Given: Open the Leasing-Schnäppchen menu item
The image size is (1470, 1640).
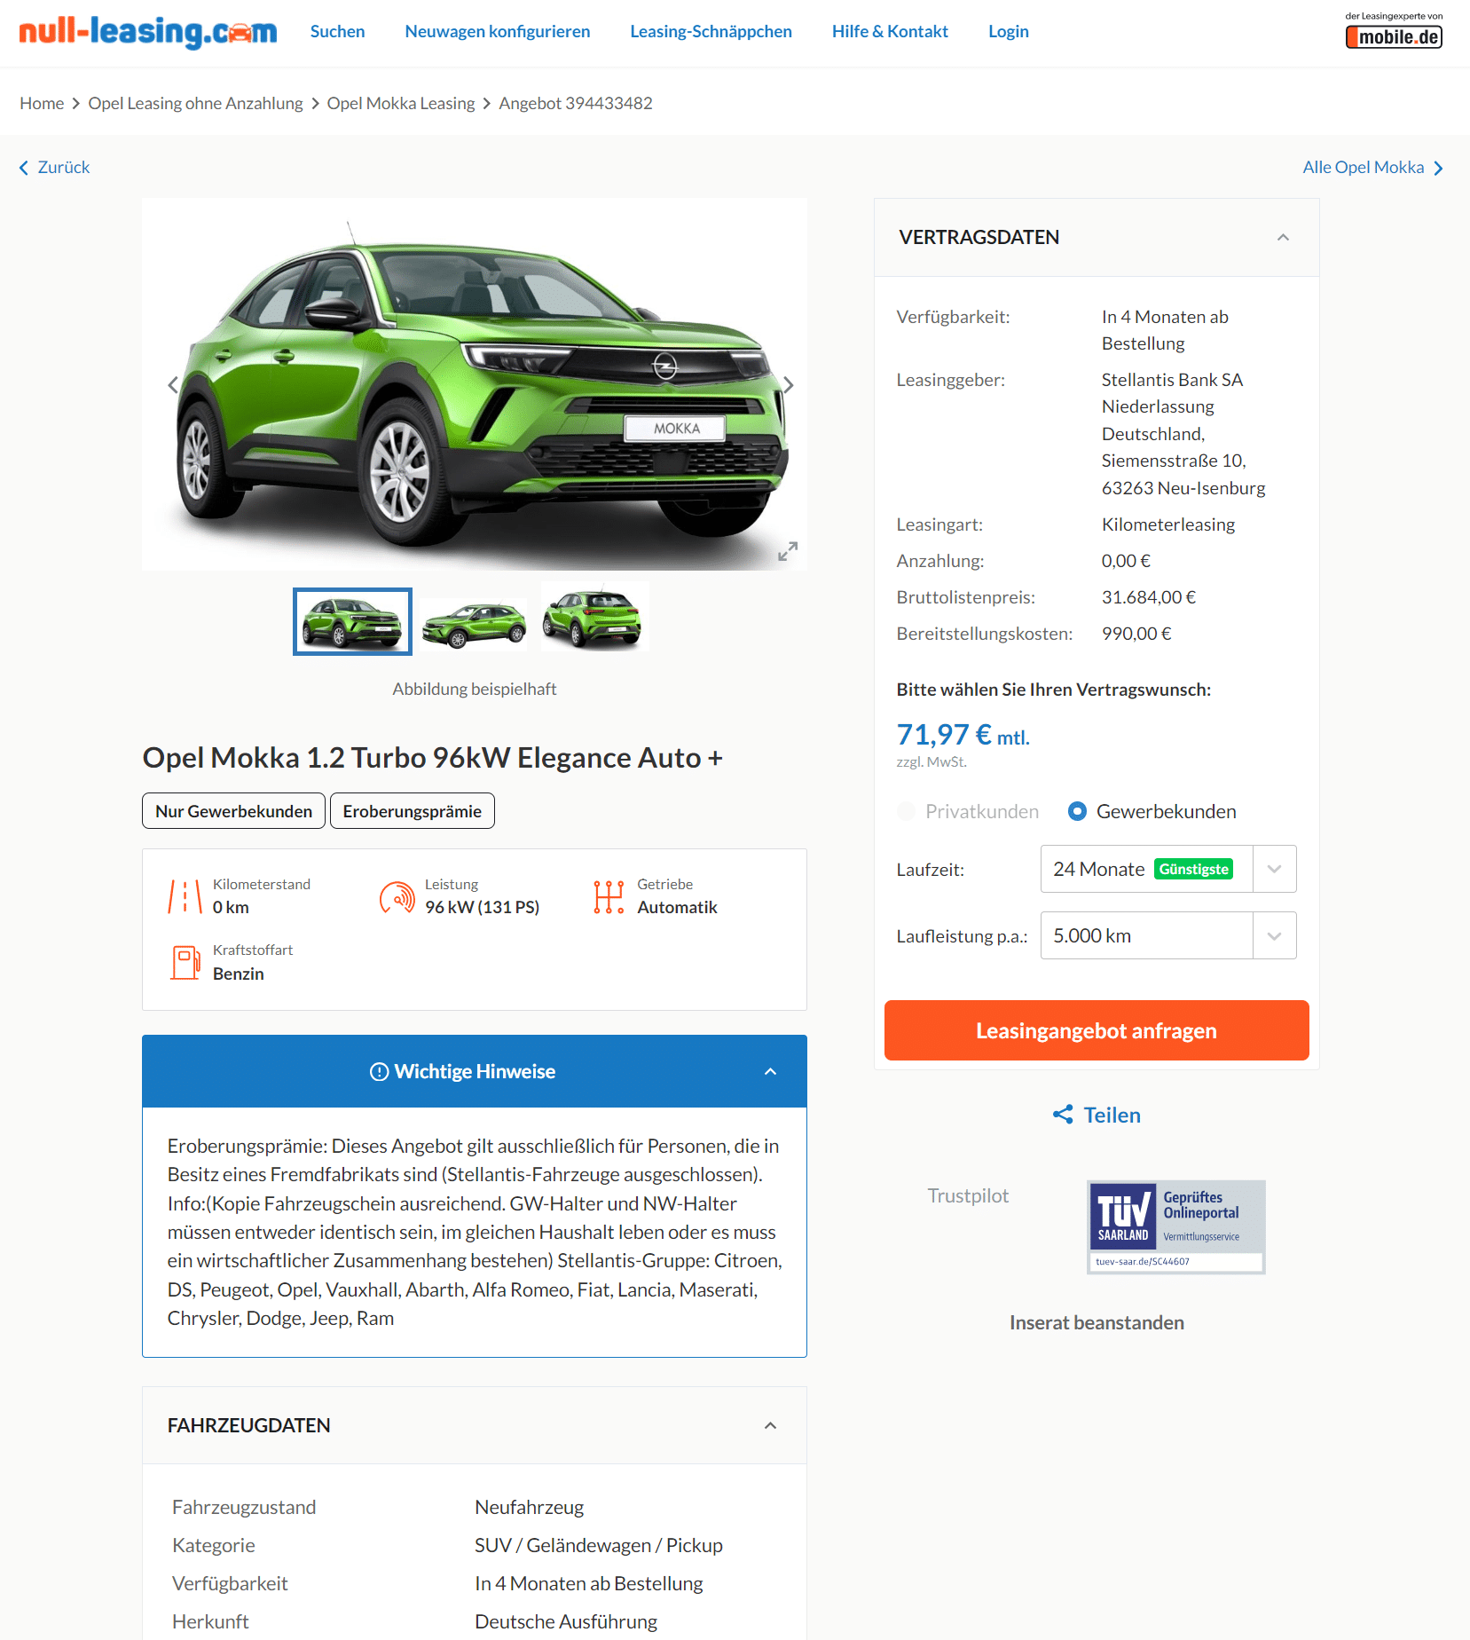Looking at the screenshot, I should 711,31.
